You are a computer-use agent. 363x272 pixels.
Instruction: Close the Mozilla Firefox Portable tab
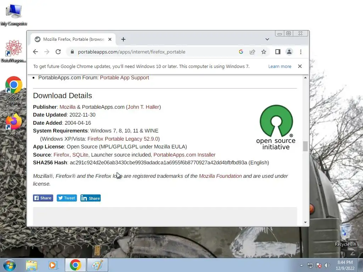(x=110, y=39)
